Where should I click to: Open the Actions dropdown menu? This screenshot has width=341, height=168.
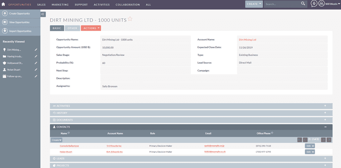[x=91, y=28]
